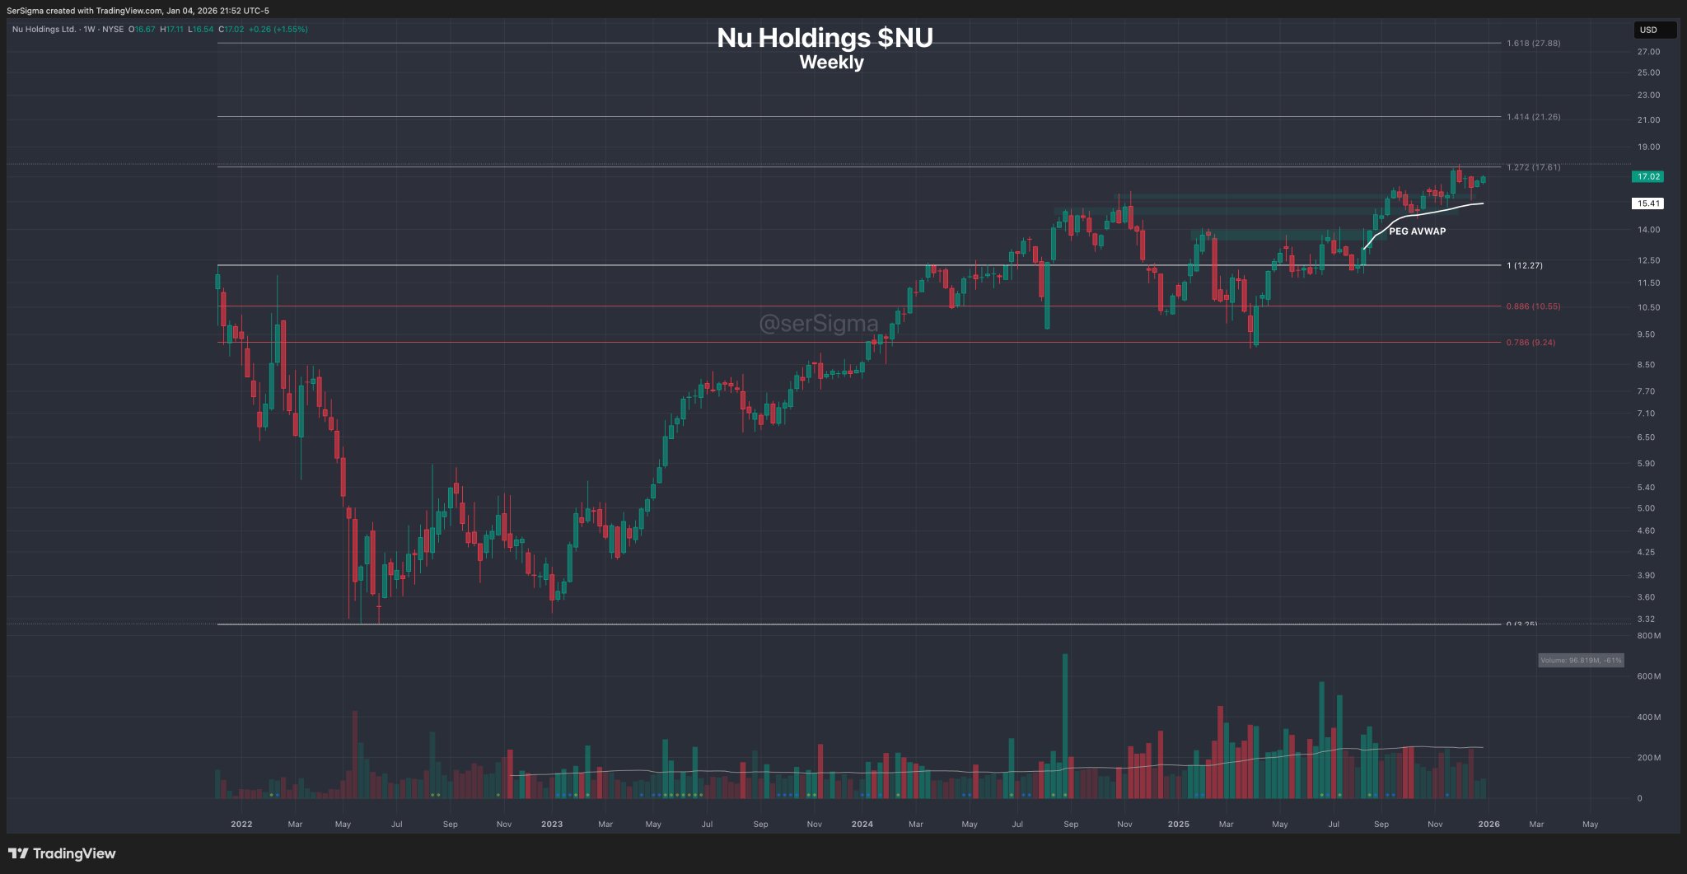Click the 2024 marker on time axis
The image size is (1687, 874).
[x=862, y=824]
